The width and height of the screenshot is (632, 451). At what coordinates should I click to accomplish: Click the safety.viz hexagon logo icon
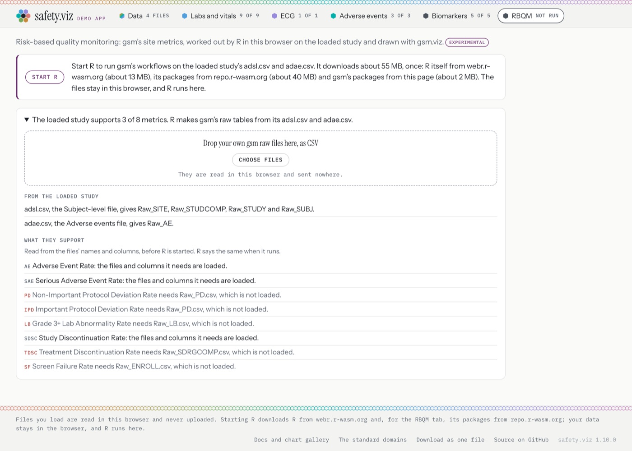point(23,16)
